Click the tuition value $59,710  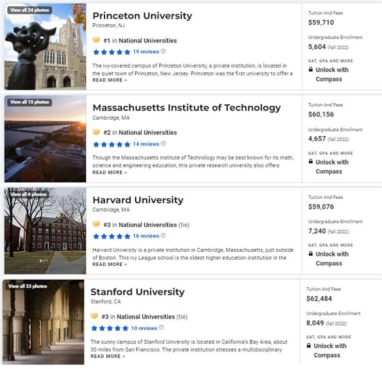pyautogui.click(x=321, y=22)
